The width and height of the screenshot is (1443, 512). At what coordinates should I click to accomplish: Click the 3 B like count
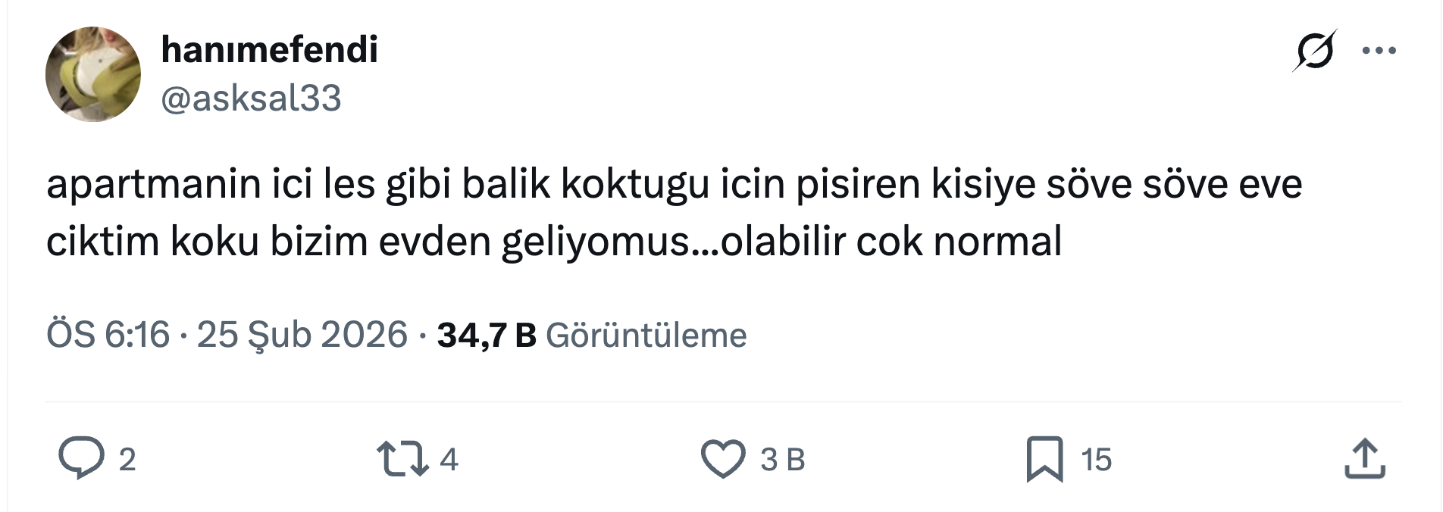(782, 460)
